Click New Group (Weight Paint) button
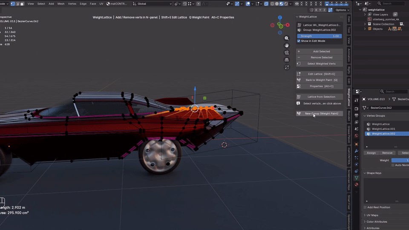Viewport: 409px width, 230px height. pyautogui.click(x=320, y=113)
